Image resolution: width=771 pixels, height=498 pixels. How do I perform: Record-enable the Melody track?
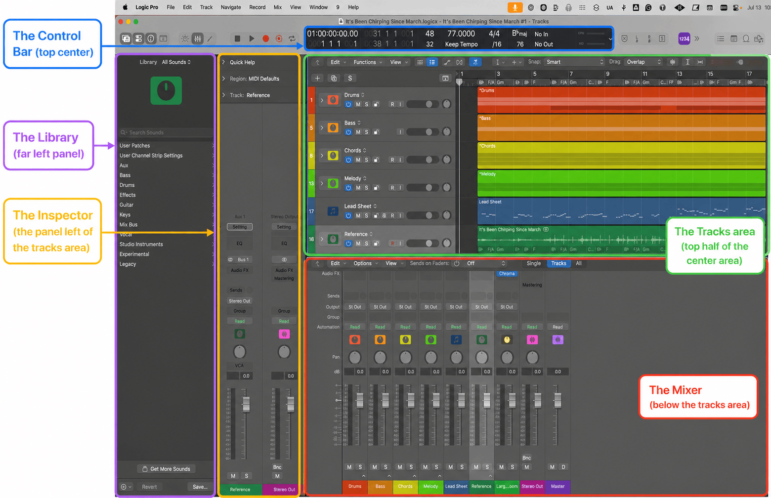(392, 188)
